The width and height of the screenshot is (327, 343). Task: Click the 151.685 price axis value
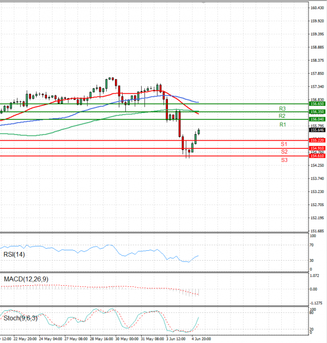(x=317, y=231)
